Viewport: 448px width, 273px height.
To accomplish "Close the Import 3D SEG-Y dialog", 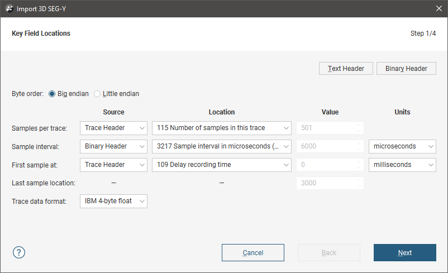I will pos(439,8).
